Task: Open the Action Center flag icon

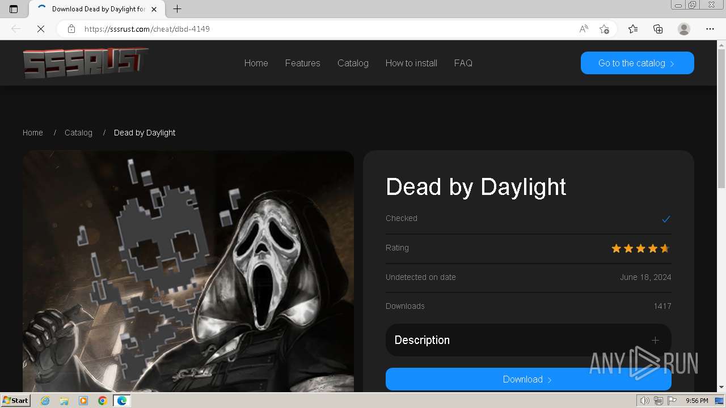Action: tap(672, 401)
